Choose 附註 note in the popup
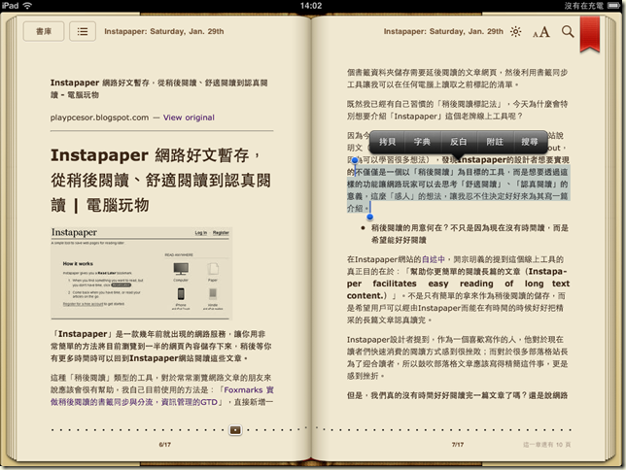This screenshot has height=470, width=626. click(495, 142)
